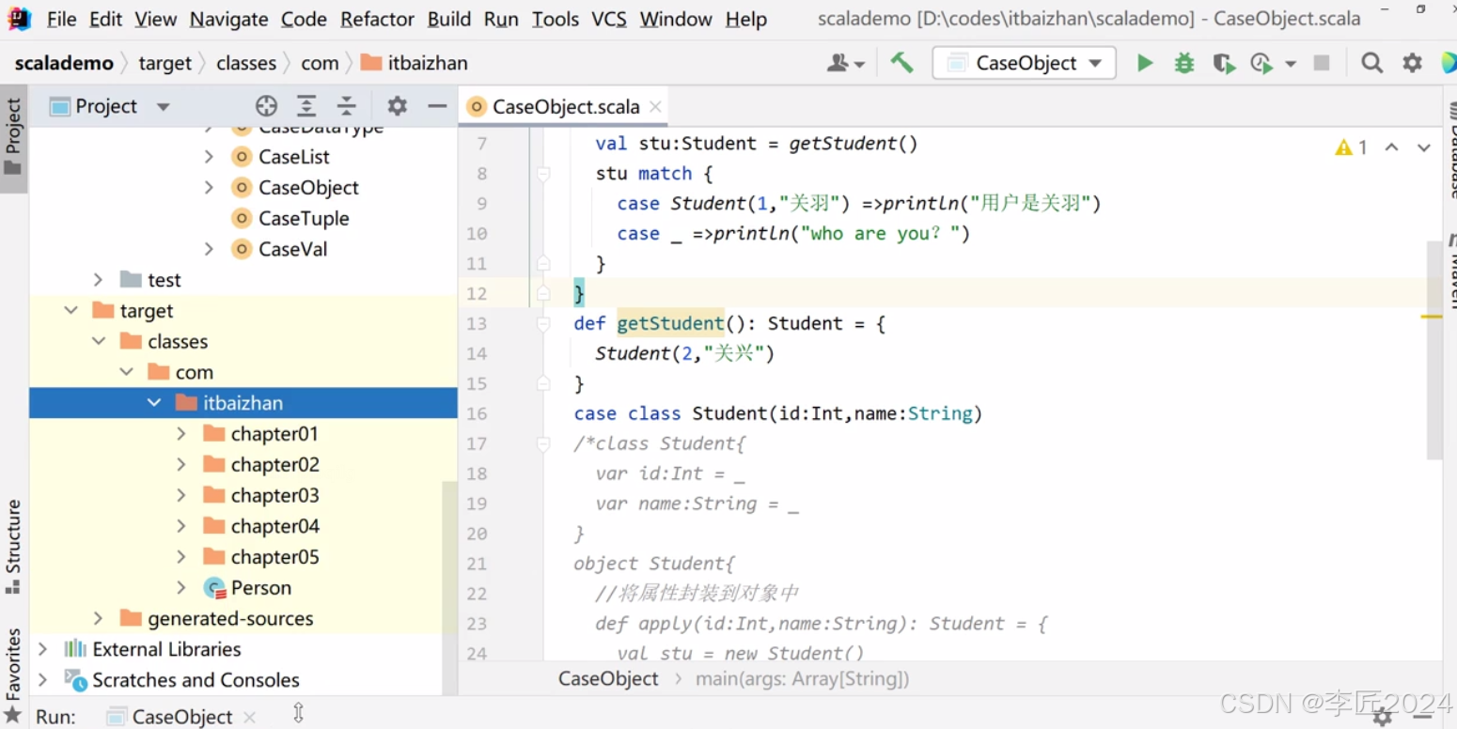The height and width of the screenshot is (729, 1457).
Task: Click Expand All icon in Project panel
Action: tap(306, 106)
